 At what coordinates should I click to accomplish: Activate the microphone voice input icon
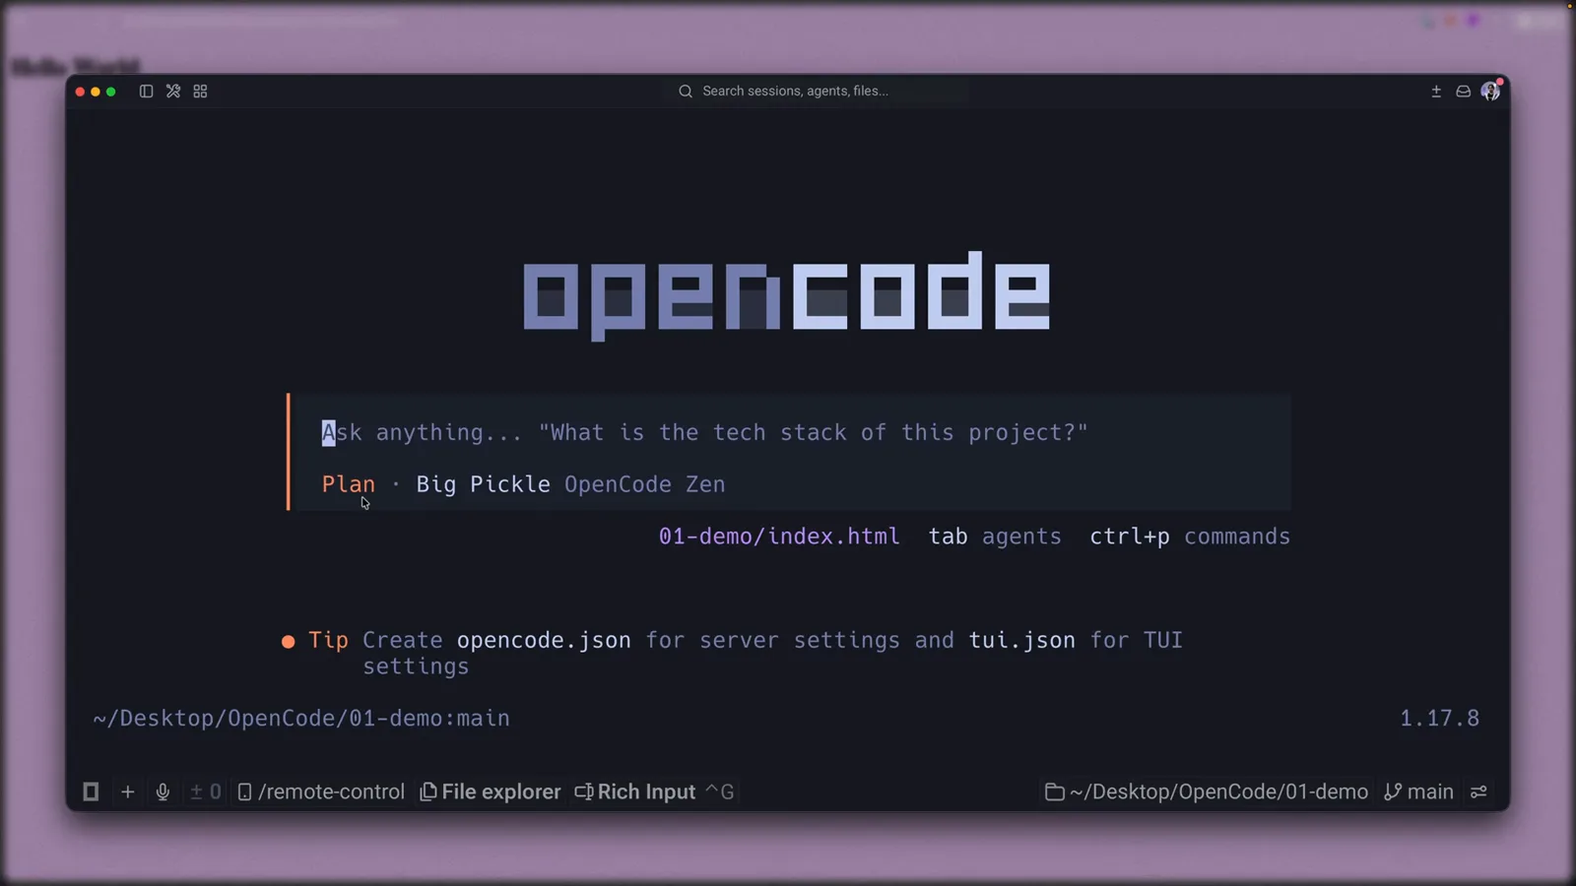point(163,791)
